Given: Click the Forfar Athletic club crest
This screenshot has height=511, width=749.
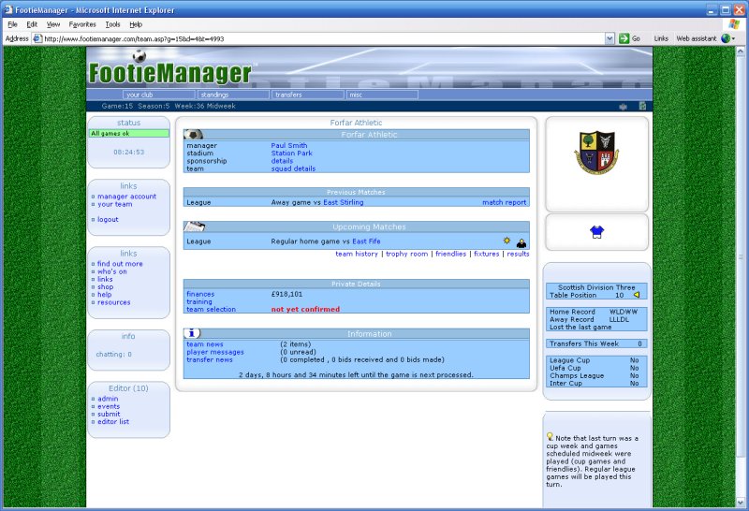Looking at the screenshot, I should coord(596,153).
